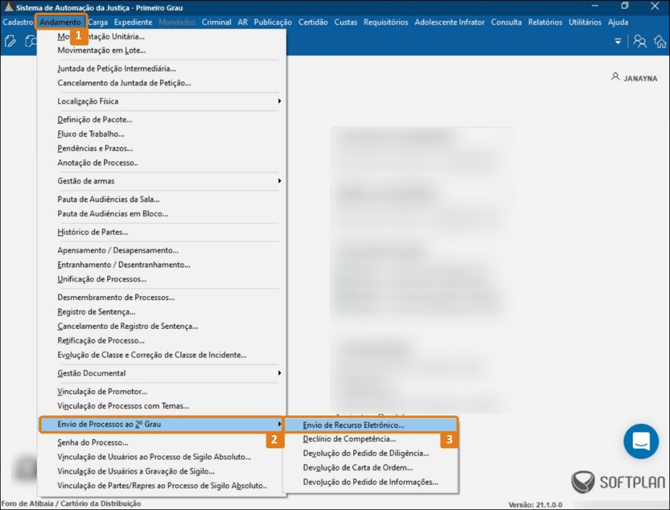Expand the Gestão de armas submenu
Screen dimensions: 670x510
[x=162, y=181]
